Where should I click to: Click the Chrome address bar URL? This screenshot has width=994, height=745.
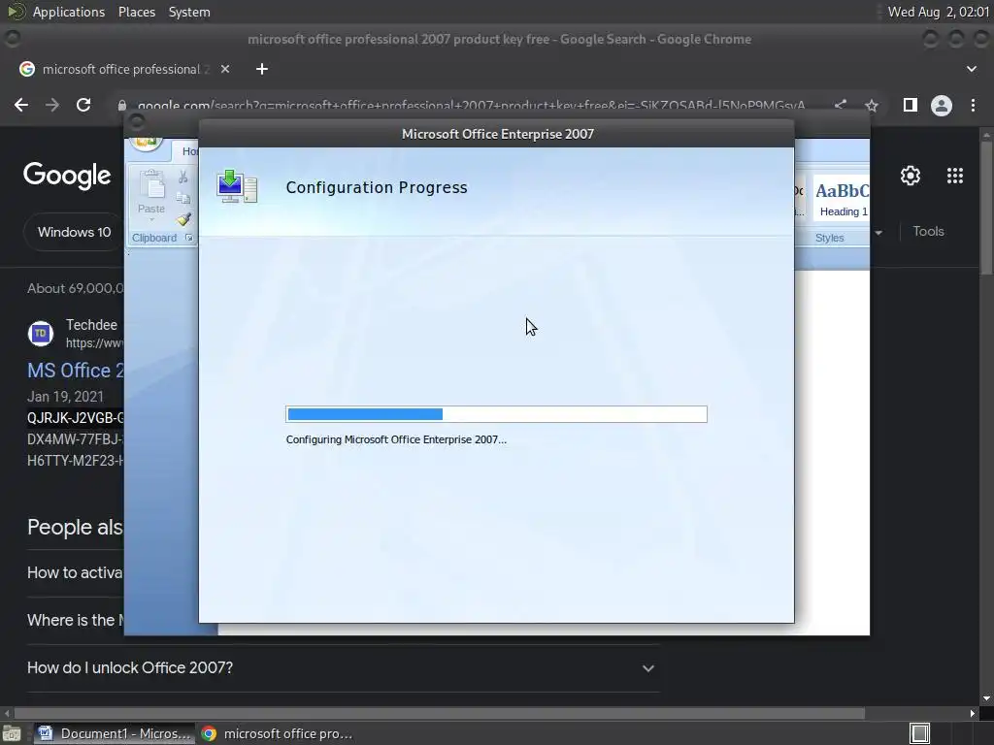(471, 105)
